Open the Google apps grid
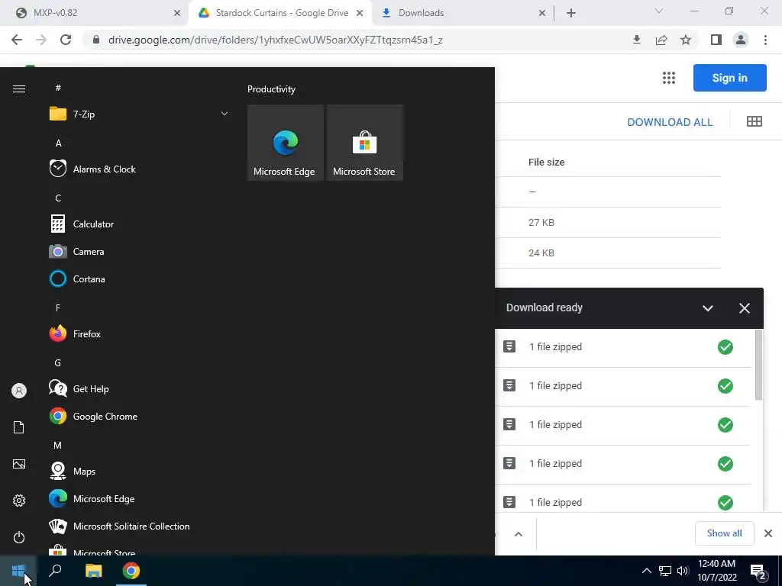This screenshot has height=586, width=782. [669, 78]
